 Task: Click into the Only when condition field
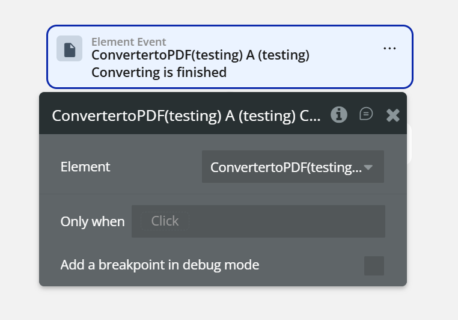click(x=258, y=221)
